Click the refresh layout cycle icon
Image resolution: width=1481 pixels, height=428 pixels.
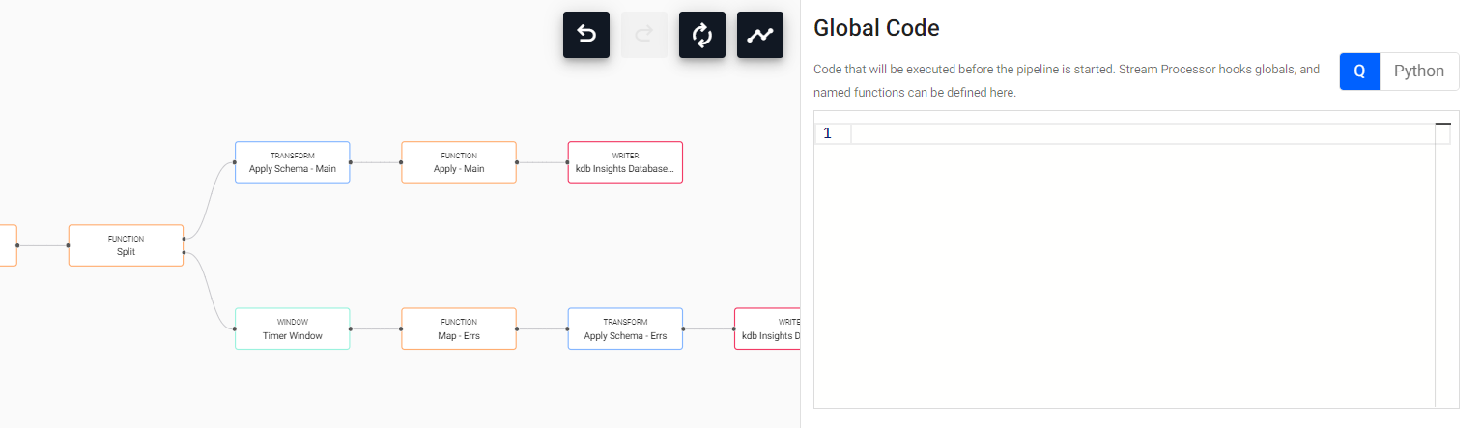(x=702, y=35)
